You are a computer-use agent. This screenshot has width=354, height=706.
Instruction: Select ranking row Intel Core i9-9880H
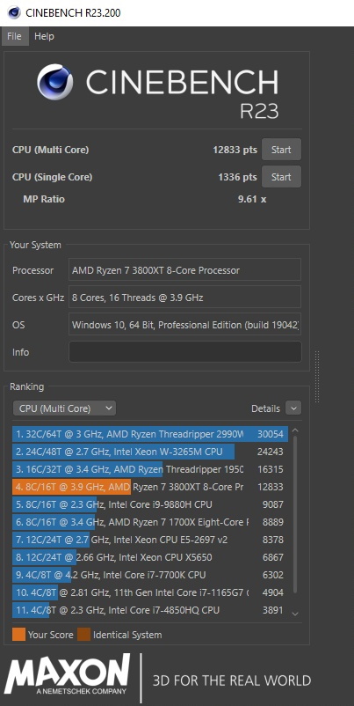click(150, 504)
